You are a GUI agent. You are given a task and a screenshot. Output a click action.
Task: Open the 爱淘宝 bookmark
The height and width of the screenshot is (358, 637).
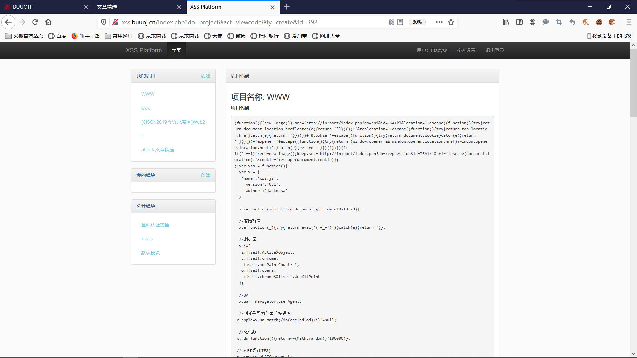(x=296, y=36)
